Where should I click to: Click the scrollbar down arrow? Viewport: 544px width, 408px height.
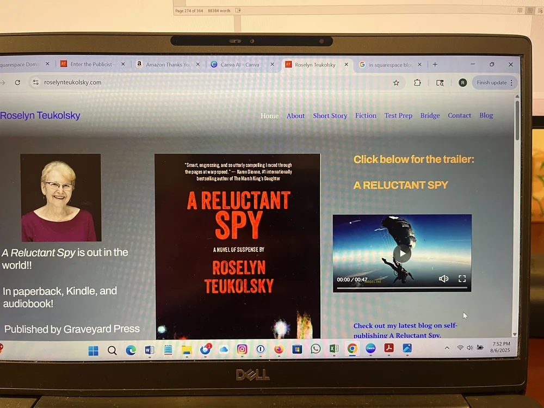(x=515, y=334)
